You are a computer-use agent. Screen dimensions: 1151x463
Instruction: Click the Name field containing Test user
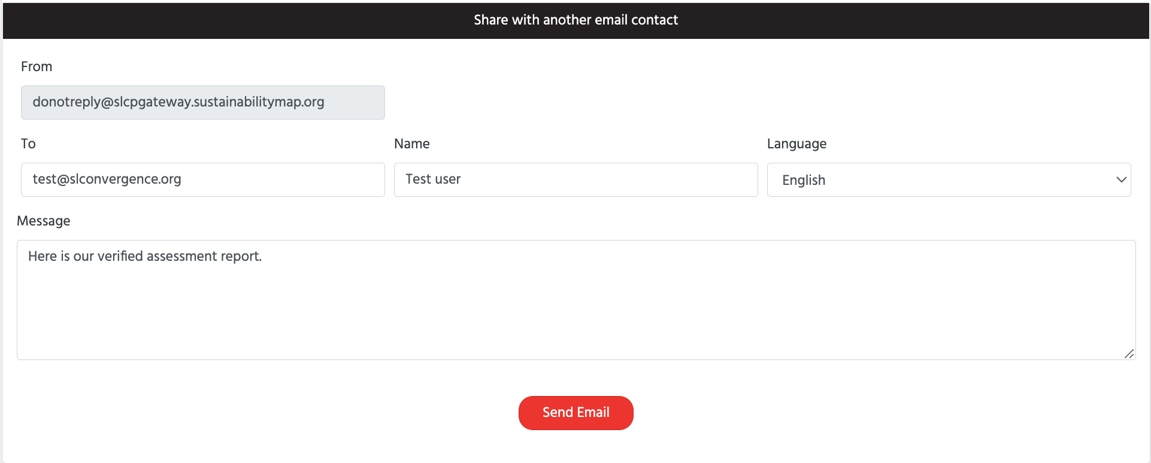pos(575,179)
